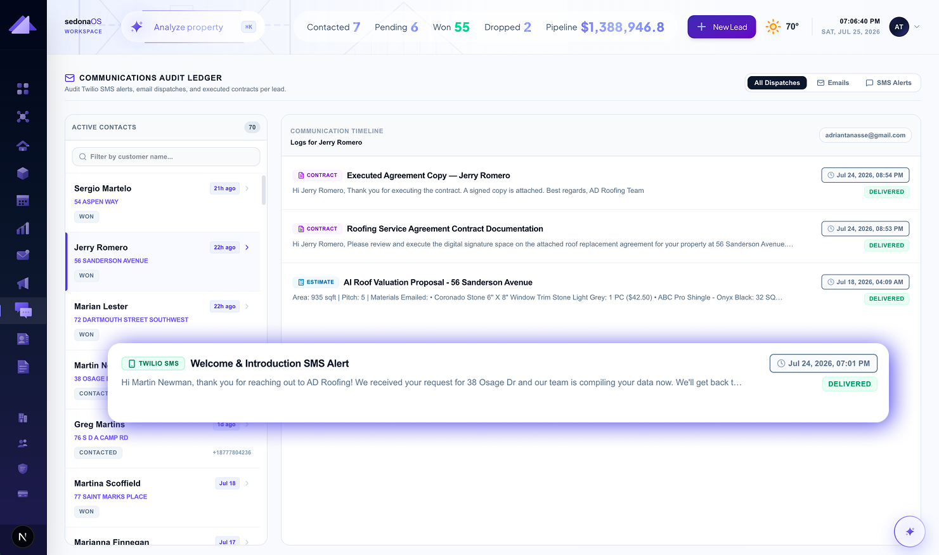The height and width of the screenshot is (555, 939).
Task: Click the 21h ago badge on Sergio Martelo
Action: 224,188
